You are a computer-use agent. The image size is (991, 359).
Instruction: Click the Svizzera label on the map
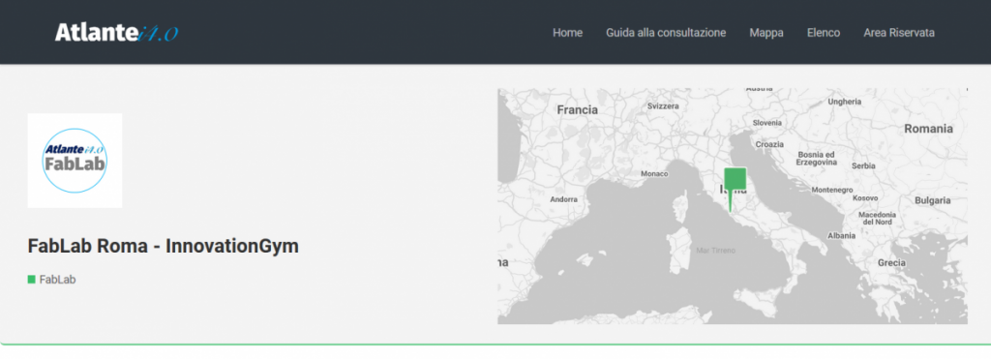tap(663, 105)
